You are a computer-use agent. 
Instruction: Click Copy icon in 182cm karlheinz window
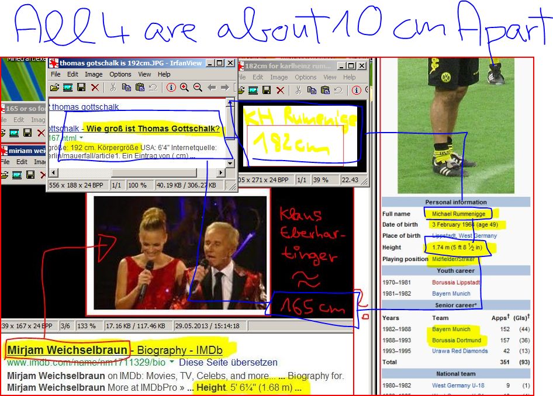(x=312, y=90)
